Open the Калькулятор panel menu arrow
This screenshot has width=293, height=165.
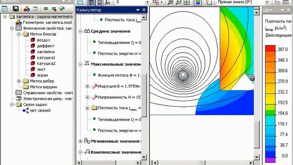tap(138, 10)
